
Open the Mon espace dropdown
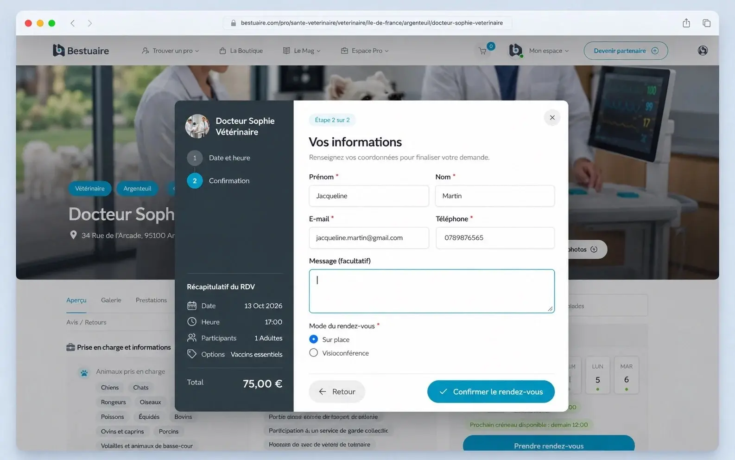point(549,51)
